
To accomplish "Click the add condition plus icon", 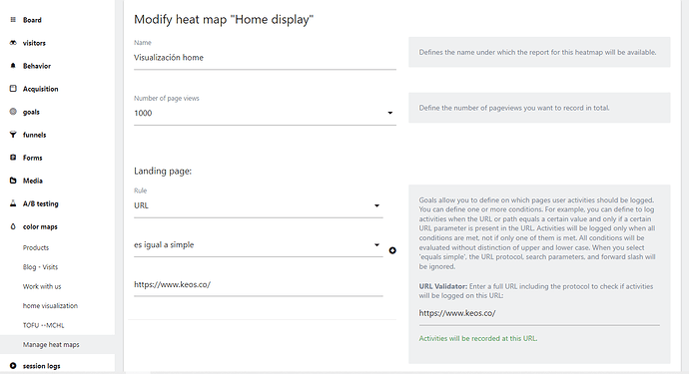I will pyautogui.click(x=392, y=250).
